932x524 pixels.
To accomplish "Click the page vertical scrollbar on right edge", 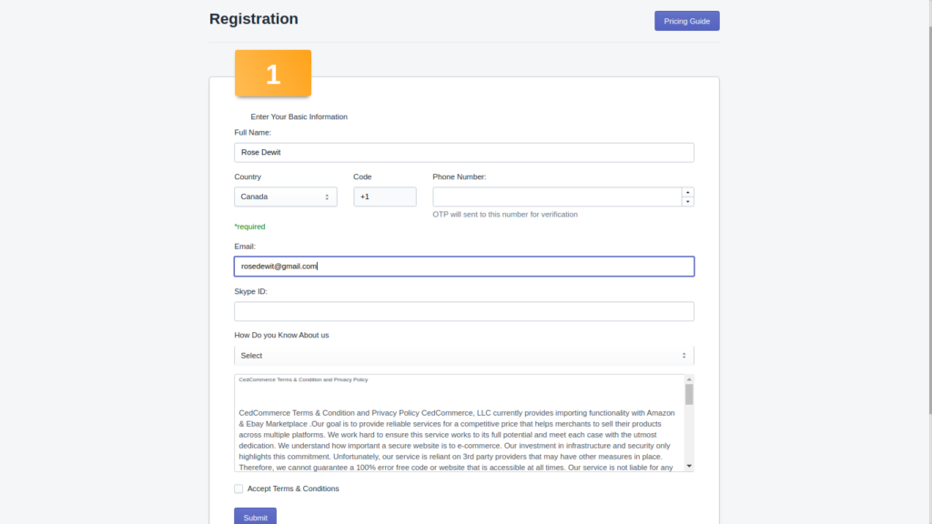I will tap(929, 208).
